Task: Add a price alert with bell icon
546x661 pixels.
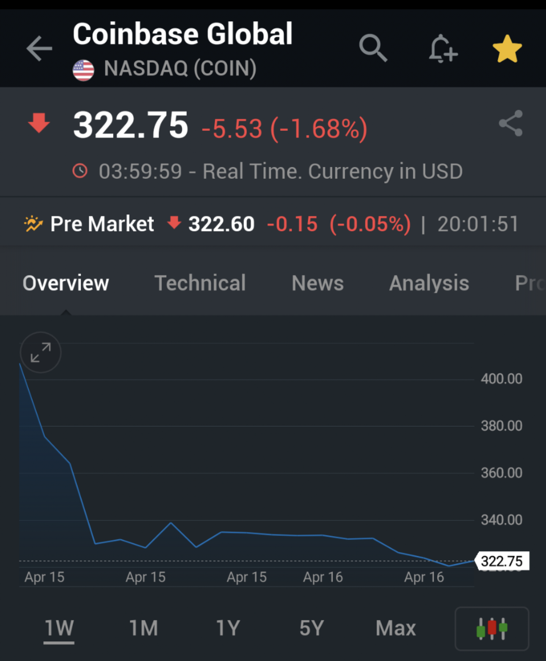Action: [443, 48]
